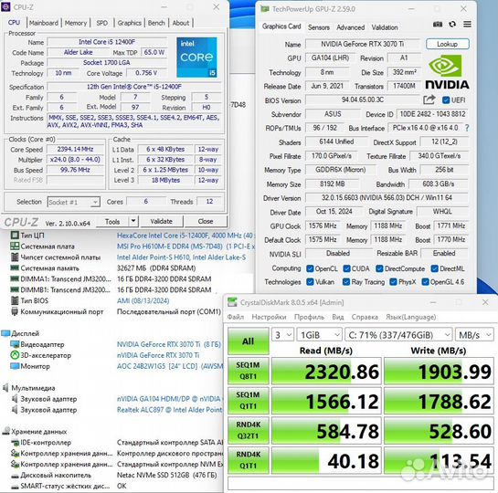Click the RND4K Q32T1 write result bar 528.60
The height and width of the screenshot is (493, 498).
[x=439, y=431]
